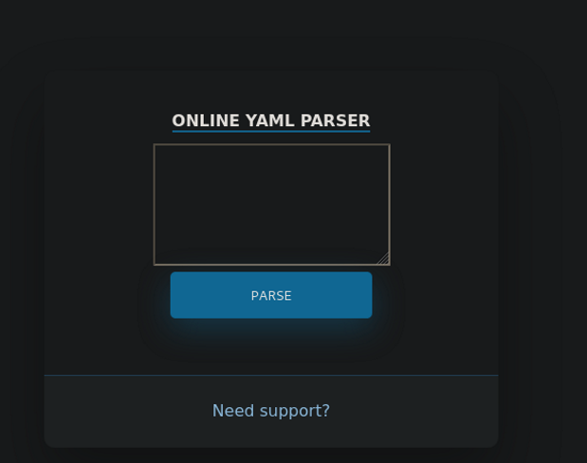Click the word Need in footer link

pyautogui.click(x=233, y=411)
